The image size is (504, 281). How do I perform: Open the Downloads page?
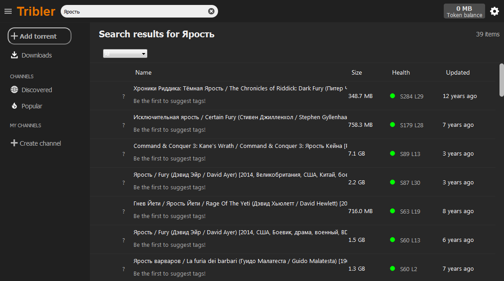coord(37,55)
